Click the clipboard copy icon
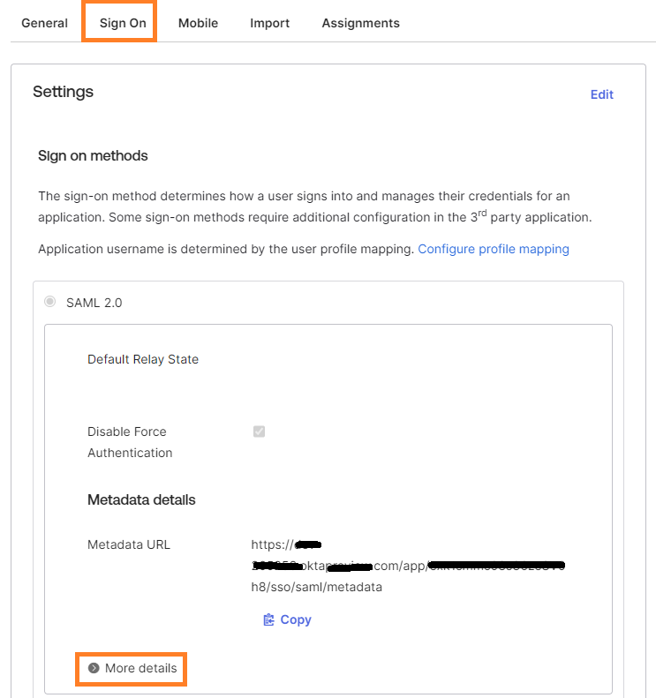The image size is (656, 698). point(268,619)
